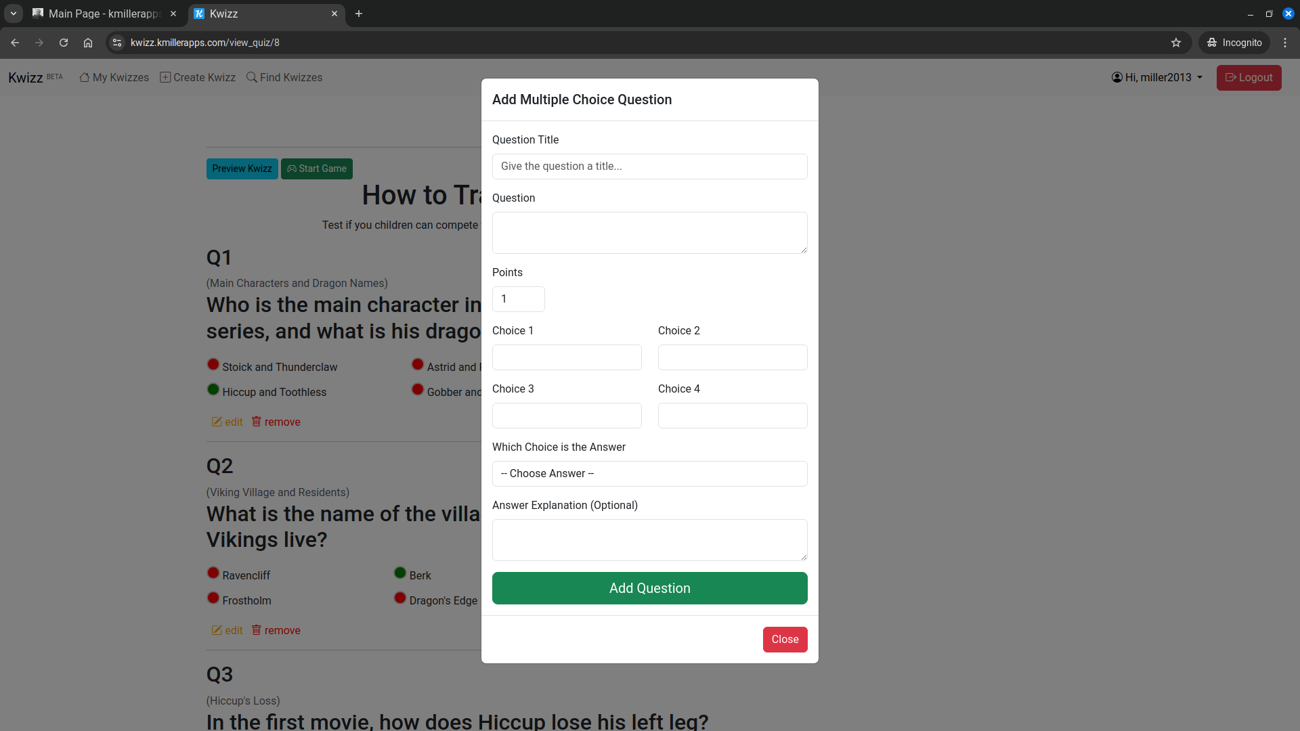
Task: Click green dot beside Berk
Action: 400,573
